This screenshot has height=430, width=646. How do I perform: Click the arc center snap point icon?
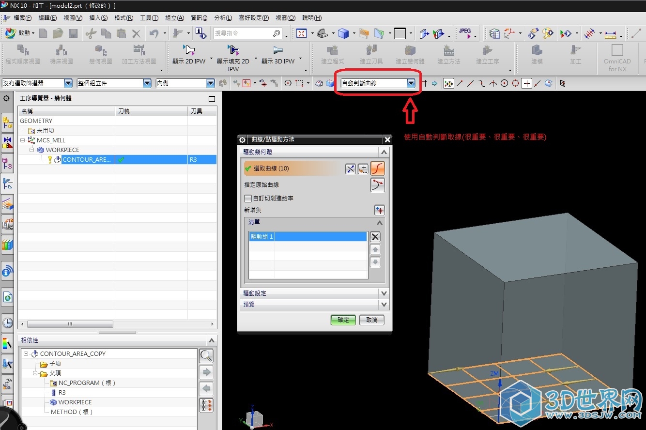[x=504, y=83]
